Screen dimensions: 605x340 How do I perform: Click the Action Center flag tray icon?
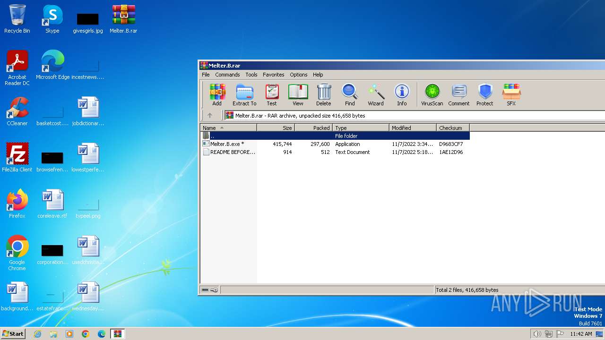[560, 334]
